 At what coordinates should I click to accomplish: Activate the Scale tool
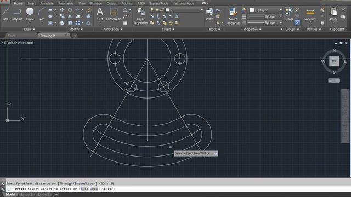[70, 23]
